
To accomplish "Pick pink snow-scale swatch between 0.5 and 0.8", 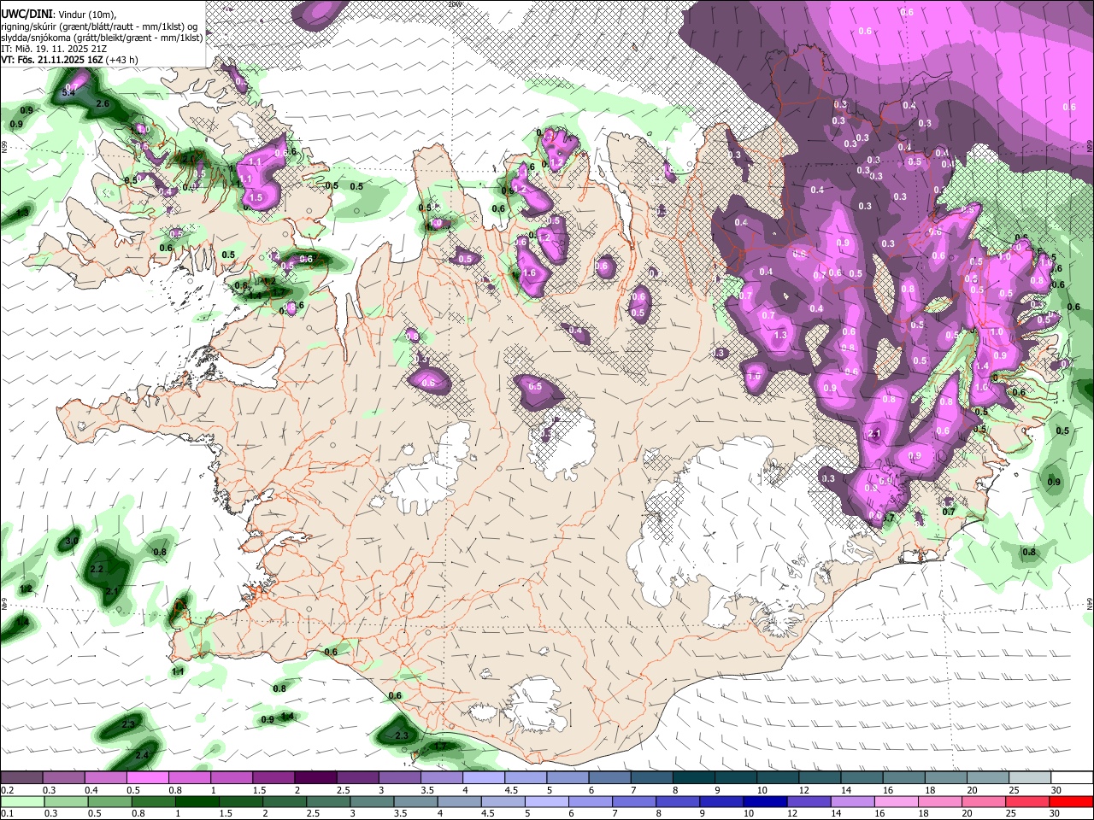I will coord(147,777).
